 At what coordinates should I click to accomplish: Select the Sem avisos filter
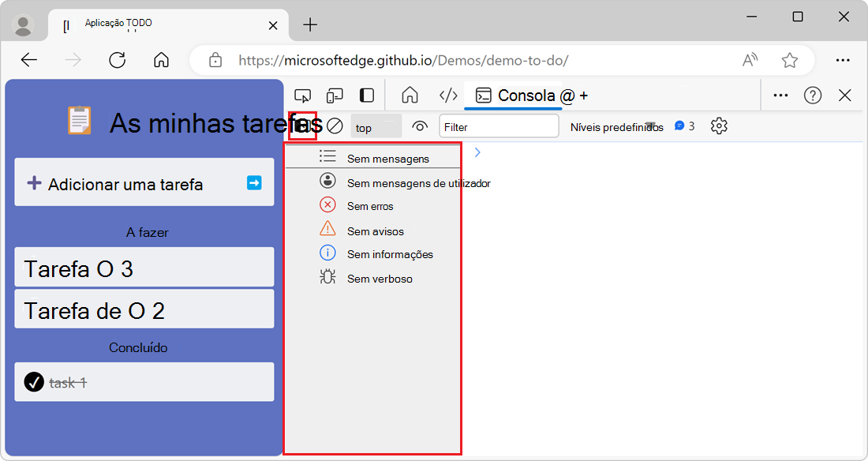tap(373, 230)
